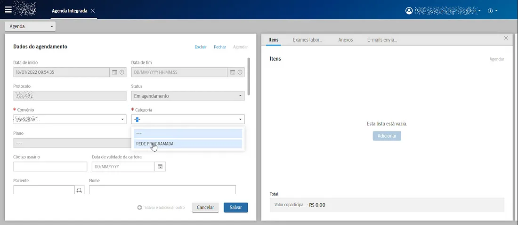Click the Fechar link
Viewport: 518px width, 225px height.
pyautogui.click(x=220, y=47)
